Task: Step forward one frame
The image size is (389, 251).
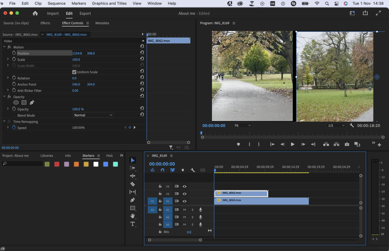Action: (x=303, y=144)
